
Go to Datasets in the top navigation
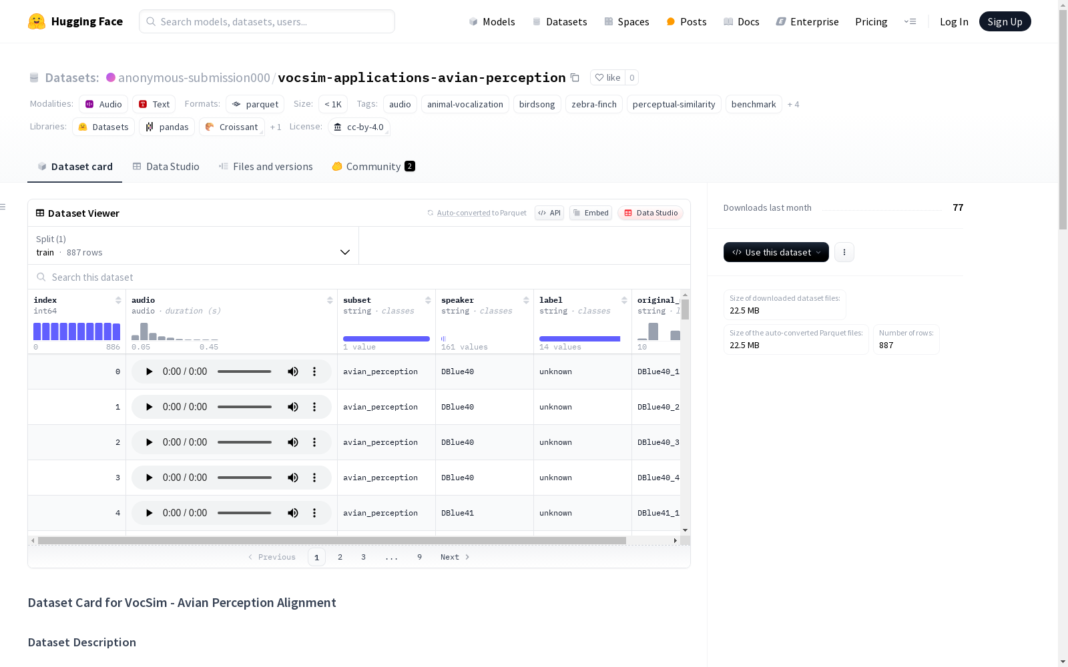(559, 21)
